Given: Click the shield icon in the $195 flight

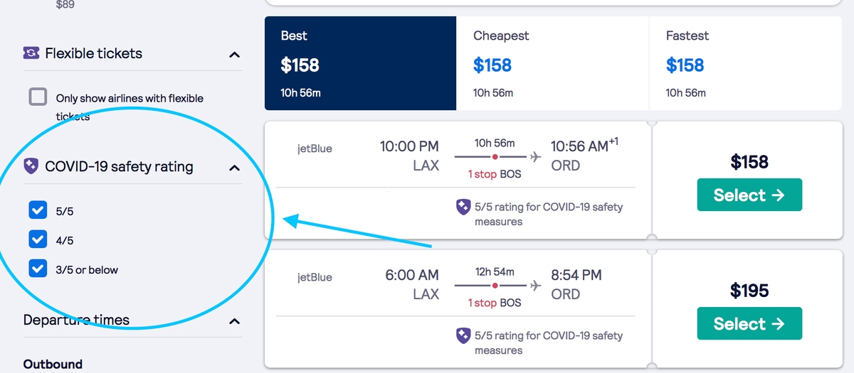Looking at the screenshot, I should point(463,336).
